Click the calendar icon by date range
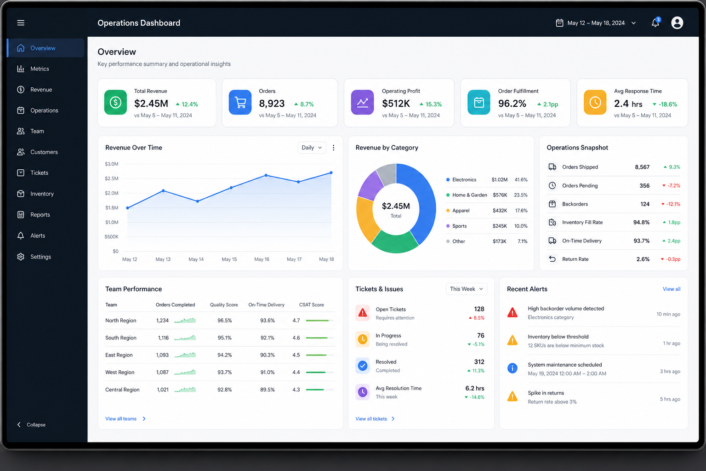Viewport: 706px width, 471px height. [559, 23]
